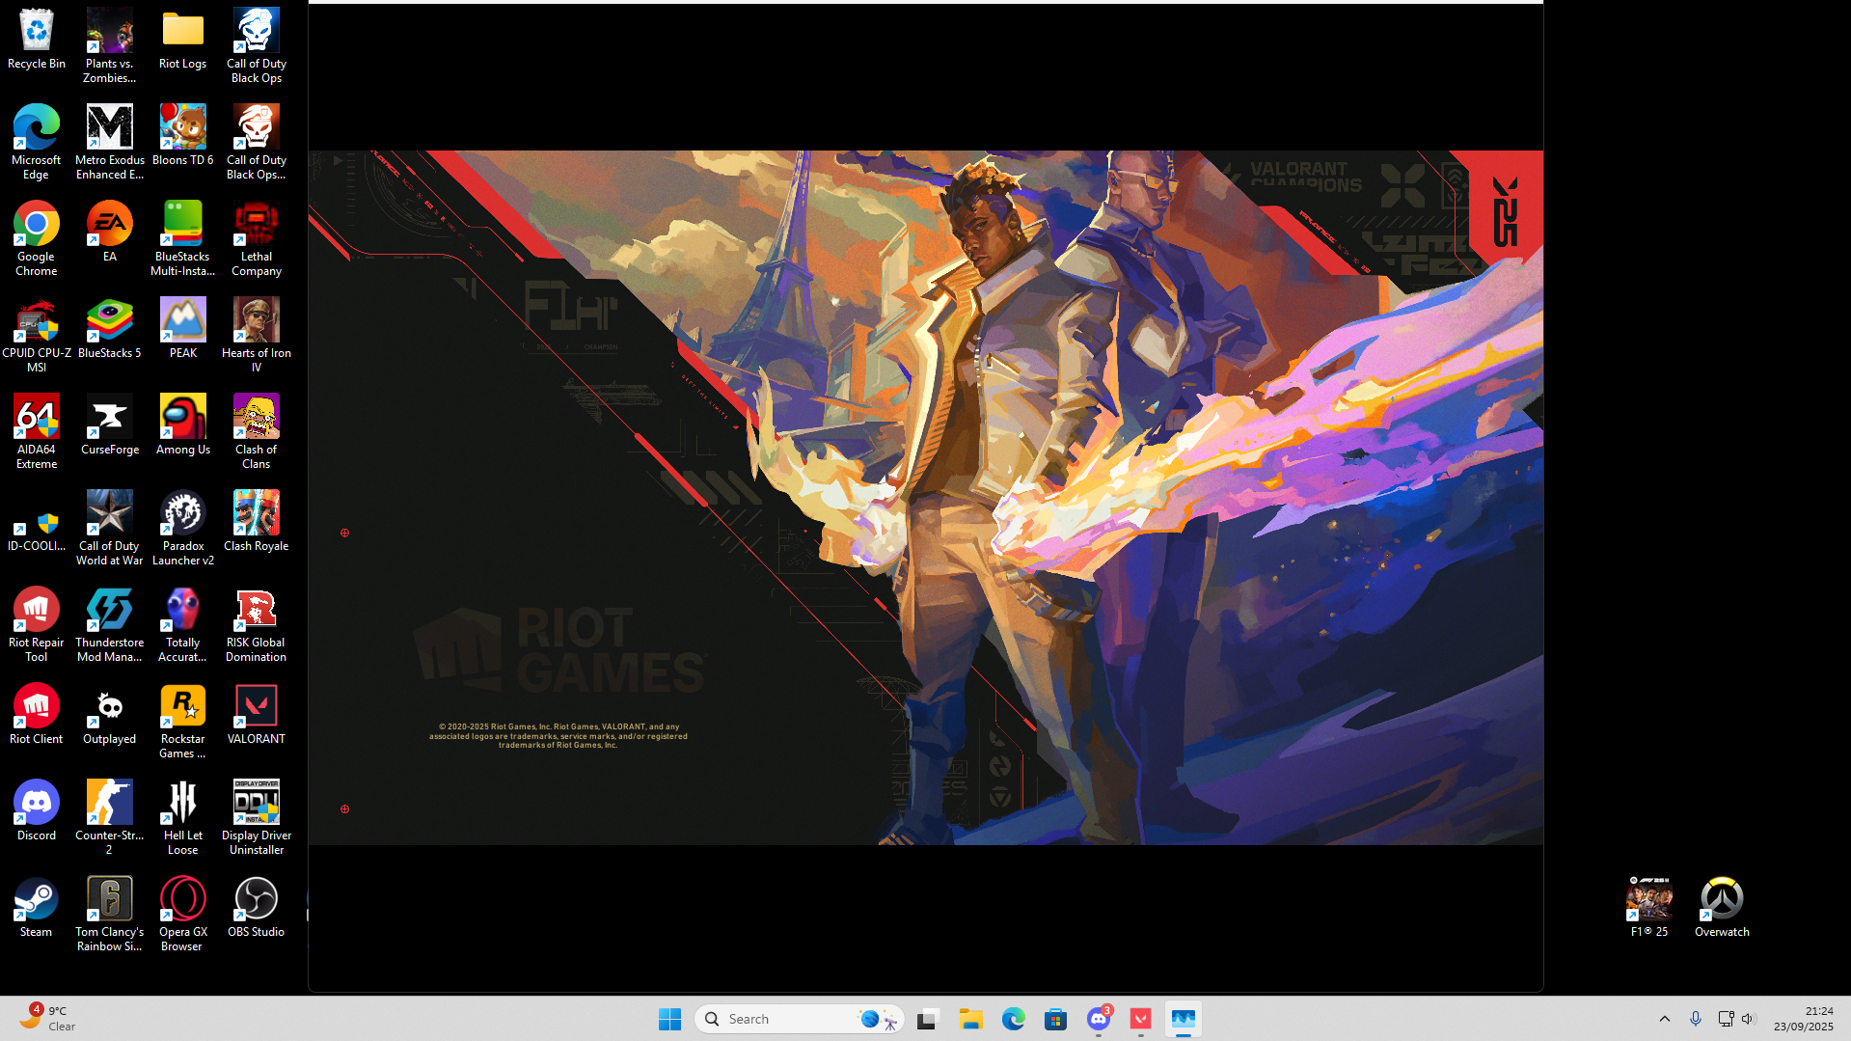Screen dimensions: 1851x1041
Task: Open Microsoft Store from the taskbar
Action: click(x=1055, y=1019)
